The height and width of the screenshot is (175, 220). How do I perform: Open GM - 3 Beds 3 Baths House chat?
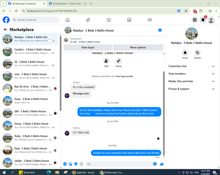tap(29, 113)
